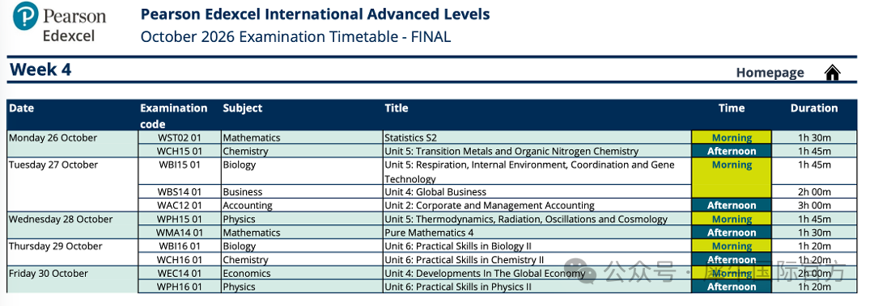Click Morning cell for Physics WPH15 01
Image resolution: width=874 pixels, height=306 pixels.
[732, 220]
